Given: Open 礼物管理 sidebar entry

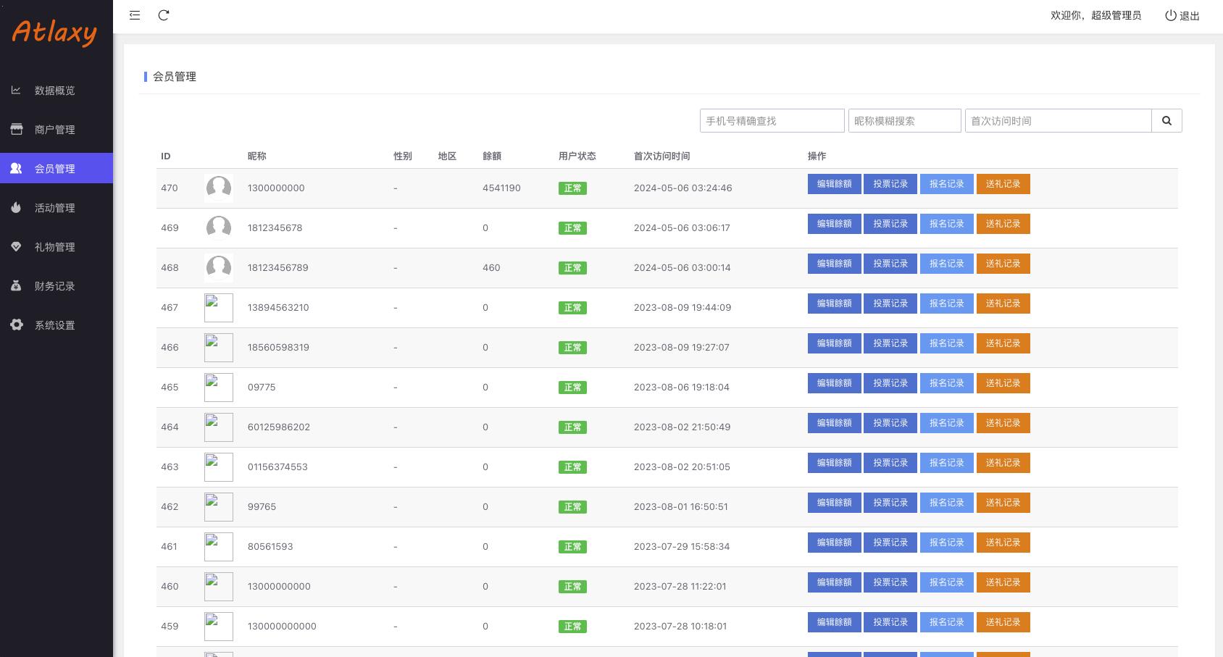Looking at the screenshot, I should [55, 247].
